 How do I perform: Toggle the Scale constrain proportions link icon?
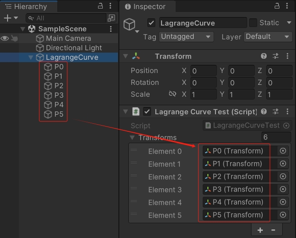point(172,94)
